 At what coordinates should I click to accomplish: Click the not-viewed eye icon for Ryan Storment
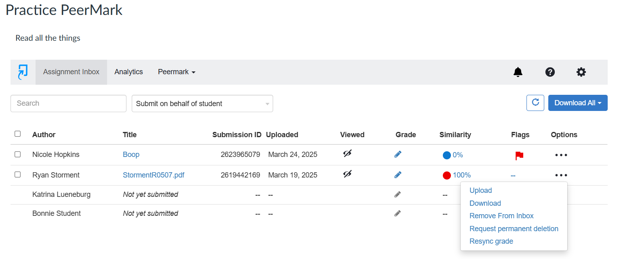(x=347, y=174)
